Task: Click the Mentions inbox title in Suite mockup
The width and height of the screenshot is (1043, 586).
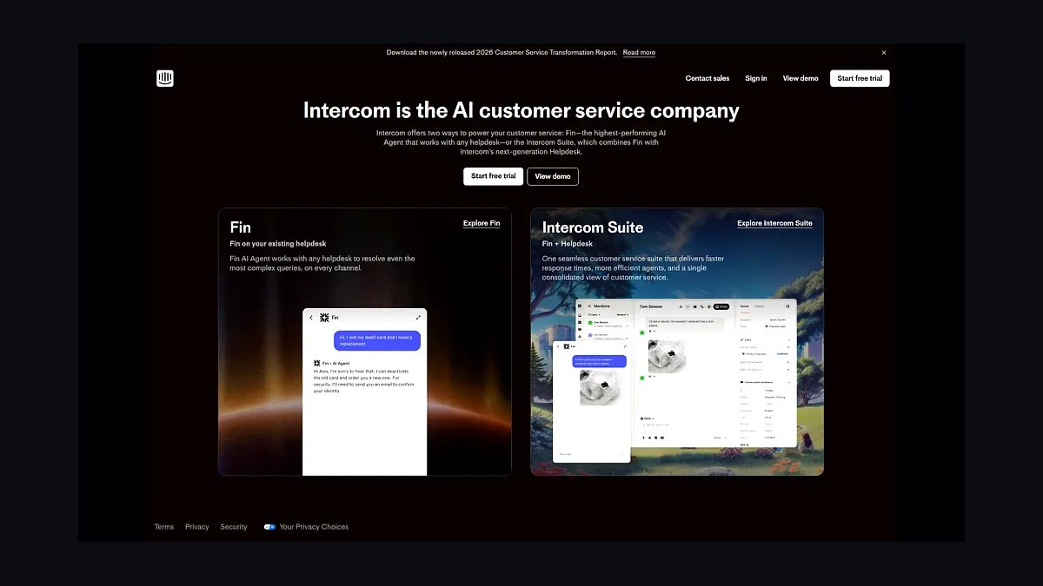Action: coord(601,306)
